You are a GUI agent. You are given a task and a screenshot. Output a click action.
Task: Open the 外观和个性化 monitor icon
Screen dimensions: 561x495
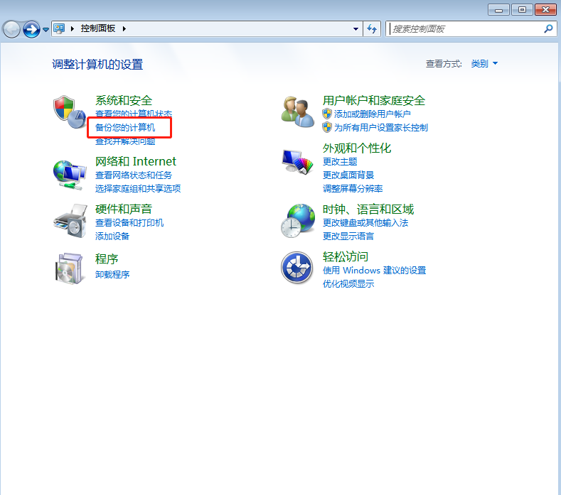tap(297, 163)
